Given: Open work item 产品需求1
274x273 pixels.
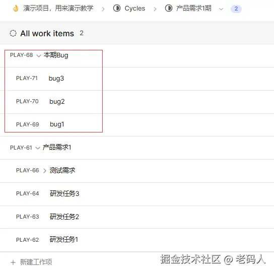Looking at the screenshot, I should point(57,148).
